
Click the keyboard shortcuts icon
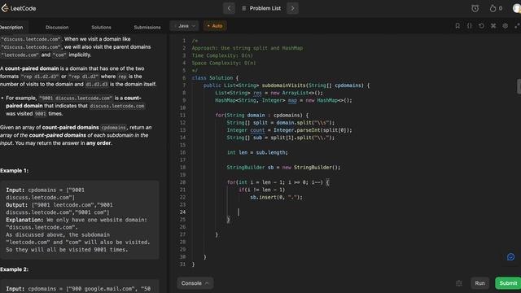(x=493, y=25)
